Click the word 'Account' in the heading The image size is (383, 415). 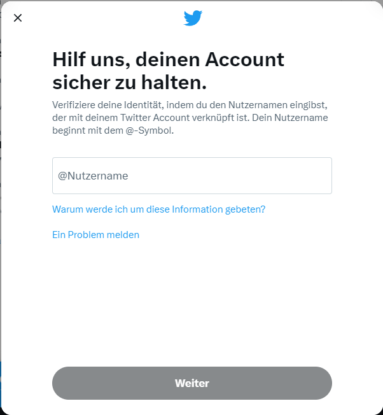[245, 59]
